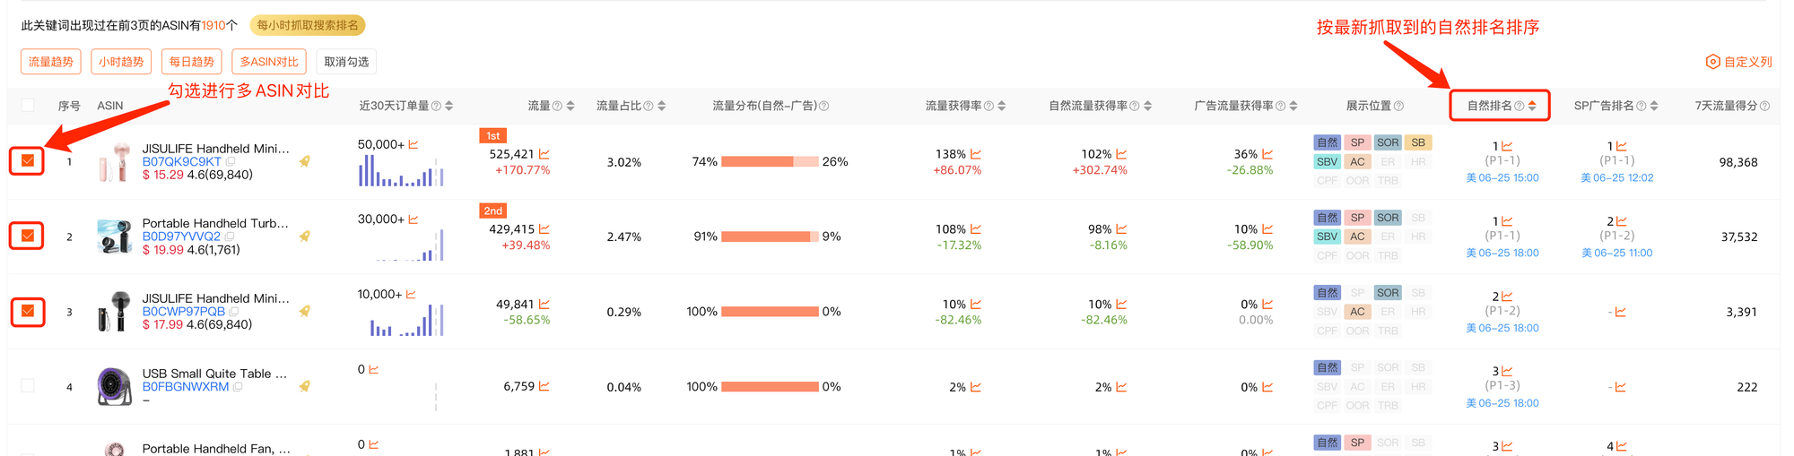
Task: Toggle the select-all checkbox in table header
Action: coord(28,106)
